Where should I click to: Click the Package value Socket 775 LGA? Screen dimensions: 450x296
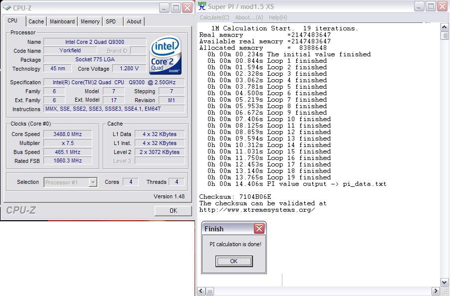tap(95, 60)
